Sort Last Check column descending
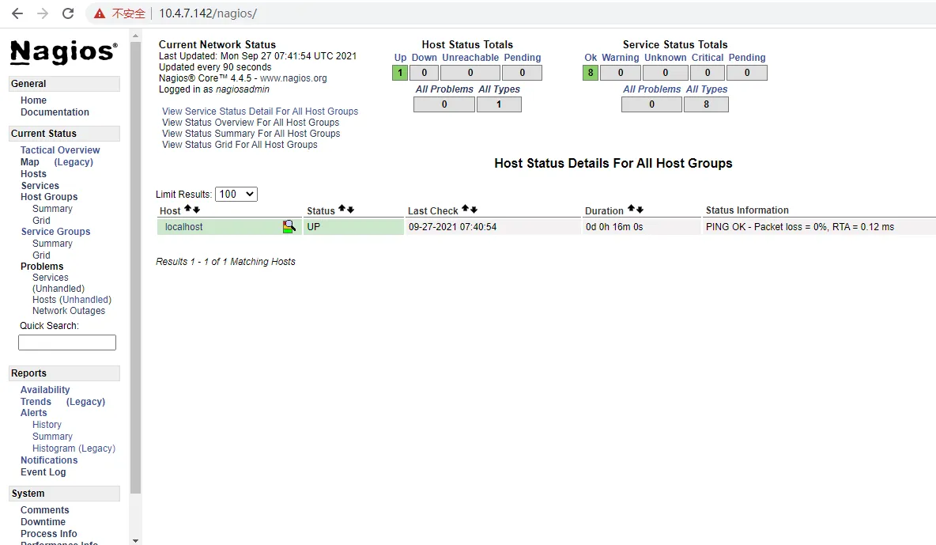This screenshot has width=936, height=545. 474,210
